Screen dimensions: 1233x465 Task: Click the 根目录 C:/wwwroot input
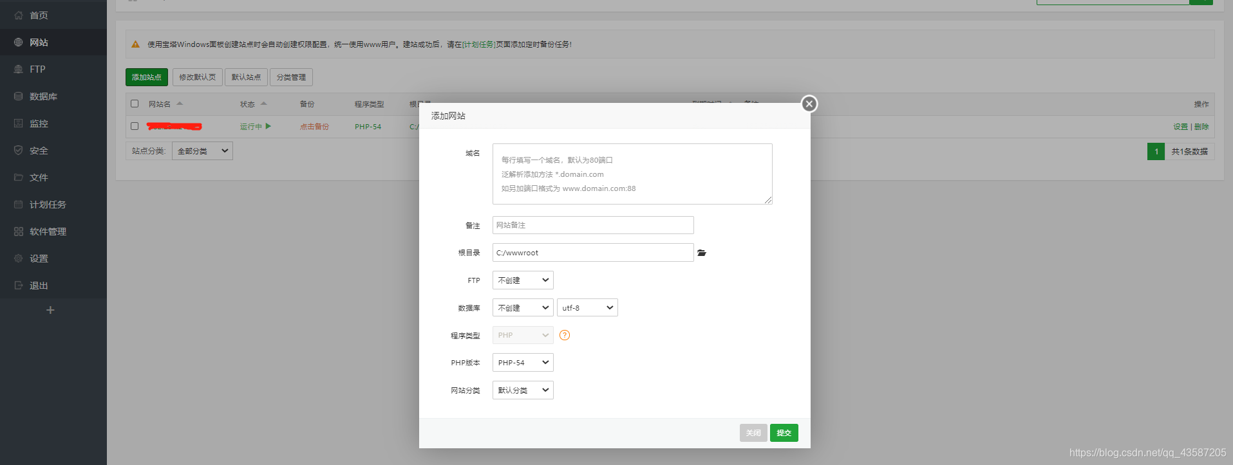[x=593, y=253]
